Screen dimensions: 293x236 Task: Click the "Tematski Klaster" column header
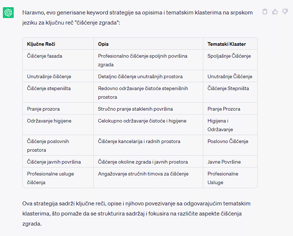(x=227, y=44)
